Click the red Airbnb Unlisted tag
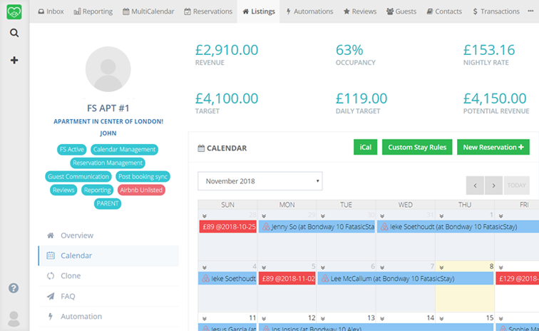The width and height of the screenshot is (539, 331). click(141, 190)
